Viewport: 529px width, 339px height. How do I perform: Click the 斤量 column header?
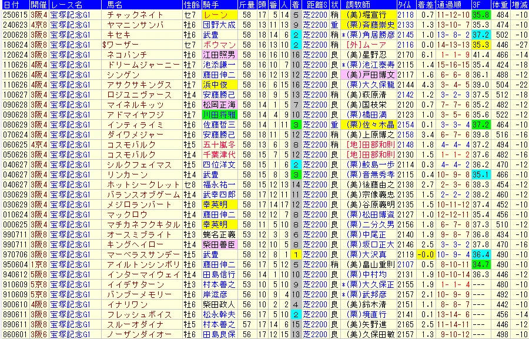click(247, 5)
